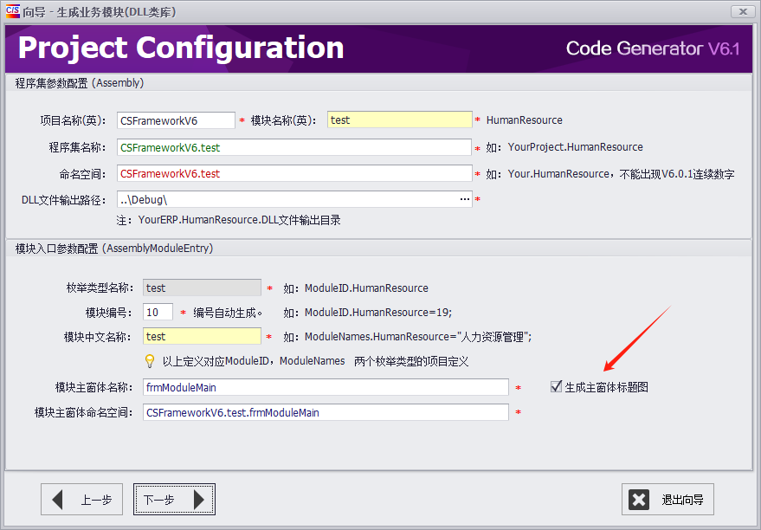Click the C/S application icon in title bar
This screenshot has height=530, width=761.
coord(13,10)
